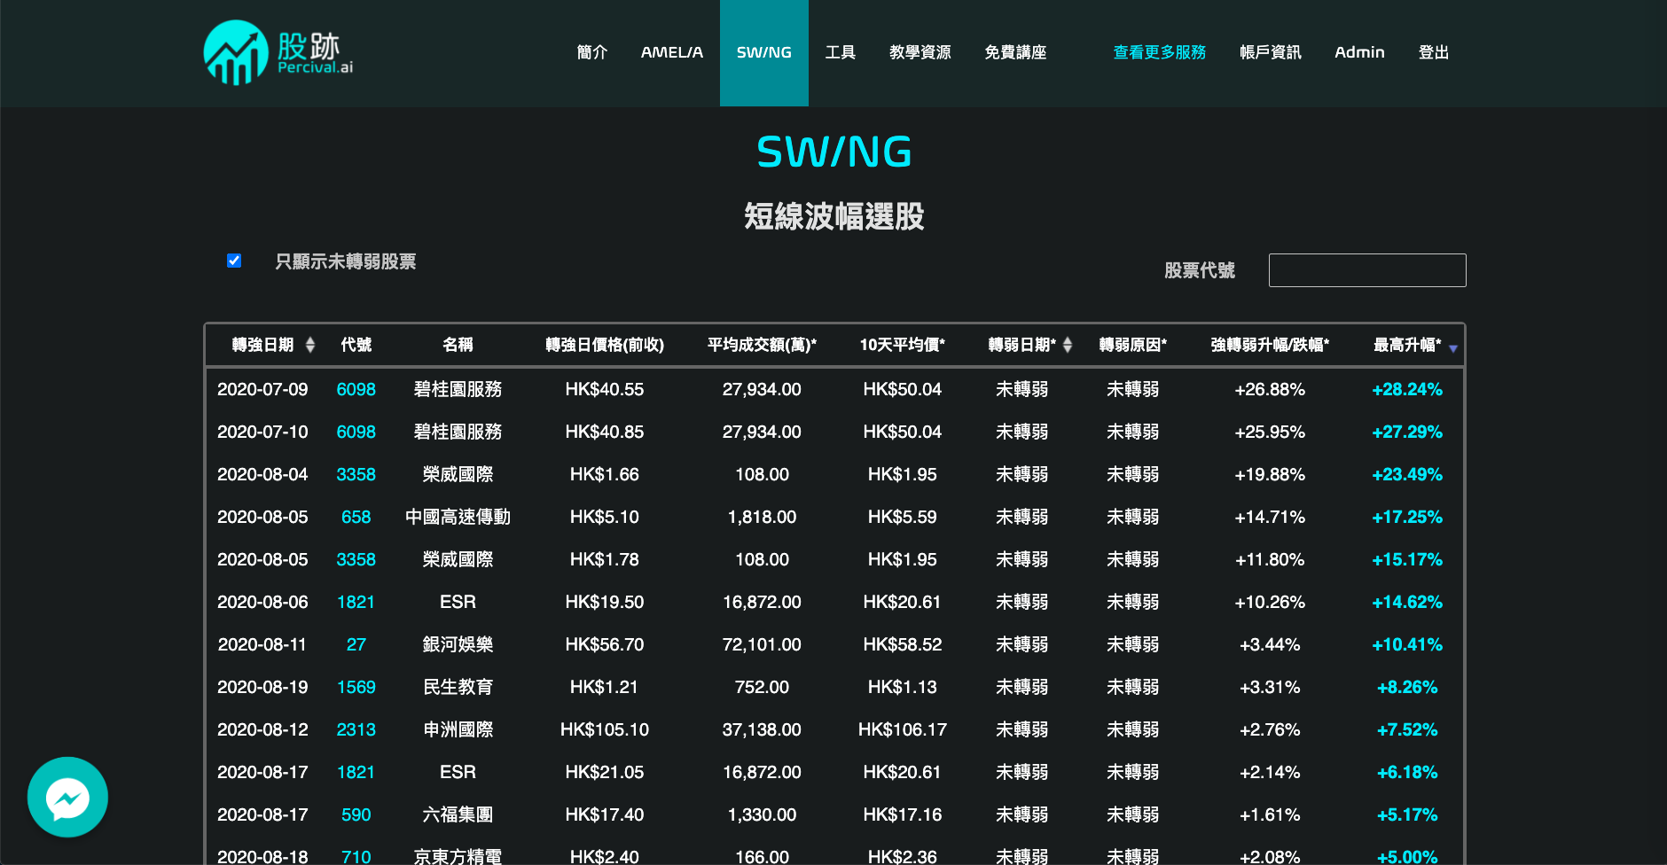The image size is (1667, 865).
Task: Open stock code 6098 in 2020-07-10 row
Action: click(356, 432)
